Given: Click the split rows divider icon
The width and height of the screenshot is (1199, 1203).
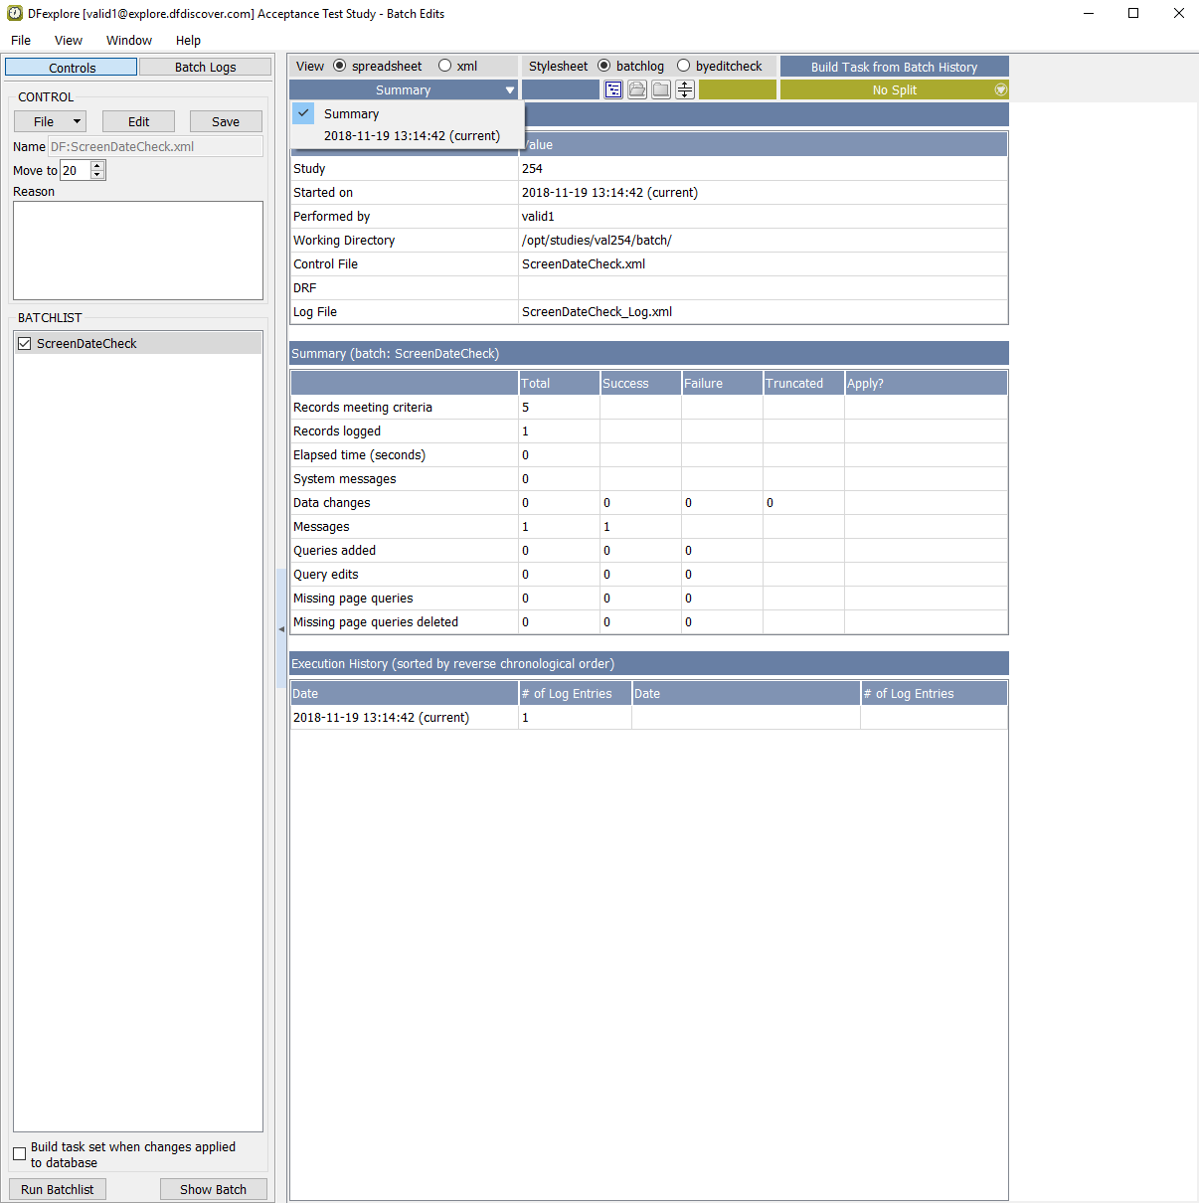Looking at the screenshot, I should (685, 90).
